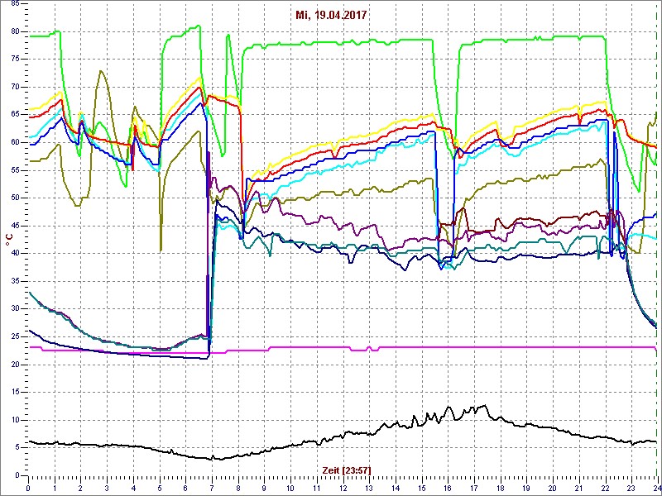This screenshot has width=662, height=496.
Task: Select the 55 value on temperature axis
Action: 14,170
